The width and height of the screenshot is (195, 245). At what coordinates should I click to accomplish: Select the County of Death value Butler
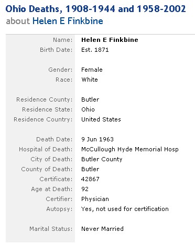point(90,169)
